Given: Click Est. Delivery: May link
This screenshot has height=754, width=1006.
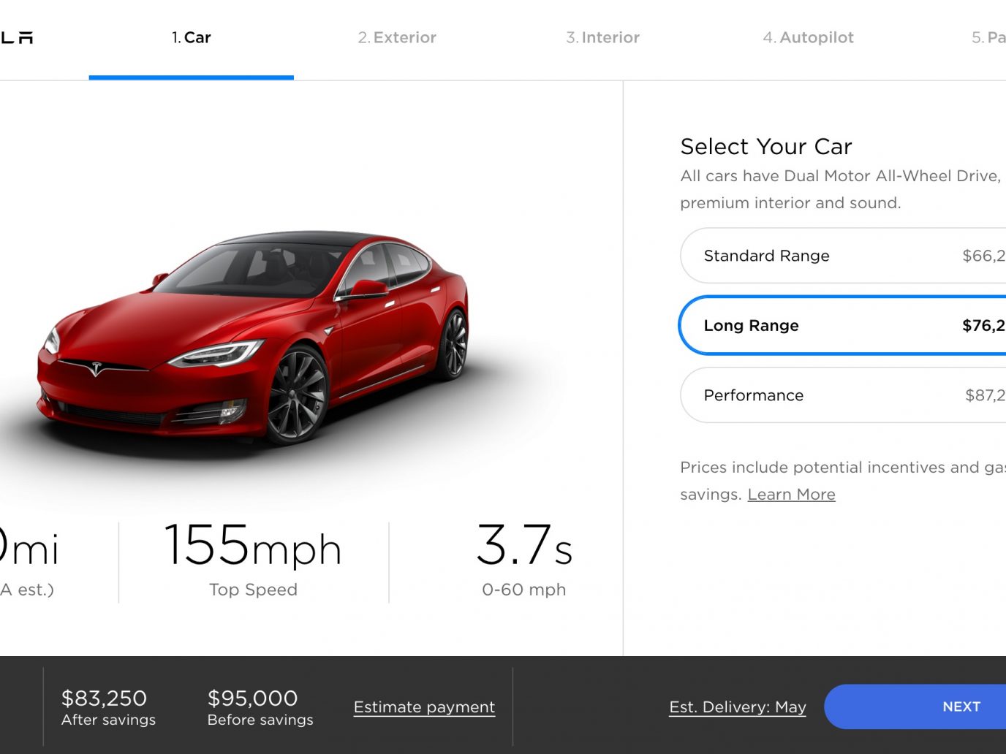Looking at the screenshot, I should pos(738,707).
